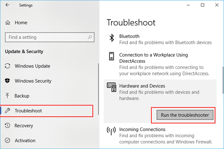The height and width of the screenshot is (149, 224).
Task: Click the back arrow in Settings
Action: 7,5
